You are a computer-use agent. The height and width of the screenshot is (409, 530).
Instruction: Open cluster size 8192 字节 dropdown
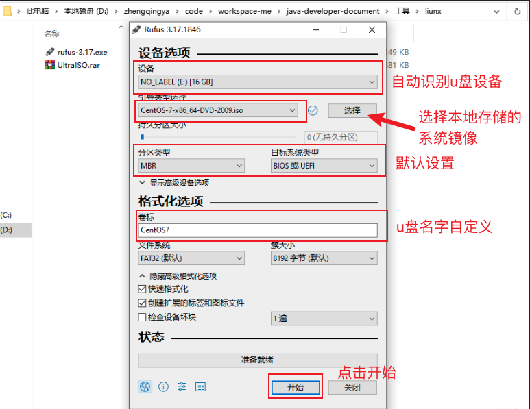coord(324,258)
